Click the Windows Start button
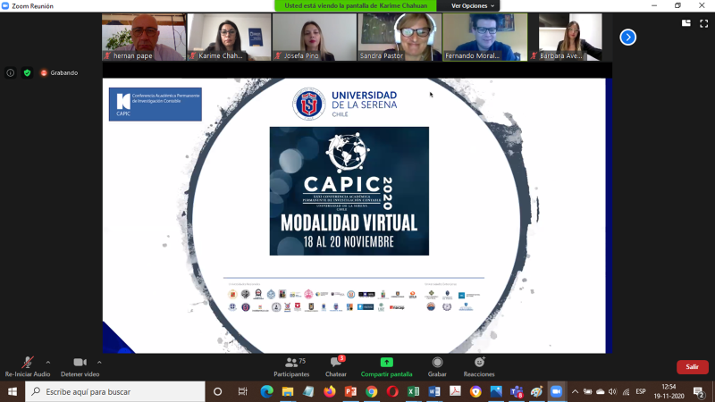715x402 pixels. [x=13, y=391]
